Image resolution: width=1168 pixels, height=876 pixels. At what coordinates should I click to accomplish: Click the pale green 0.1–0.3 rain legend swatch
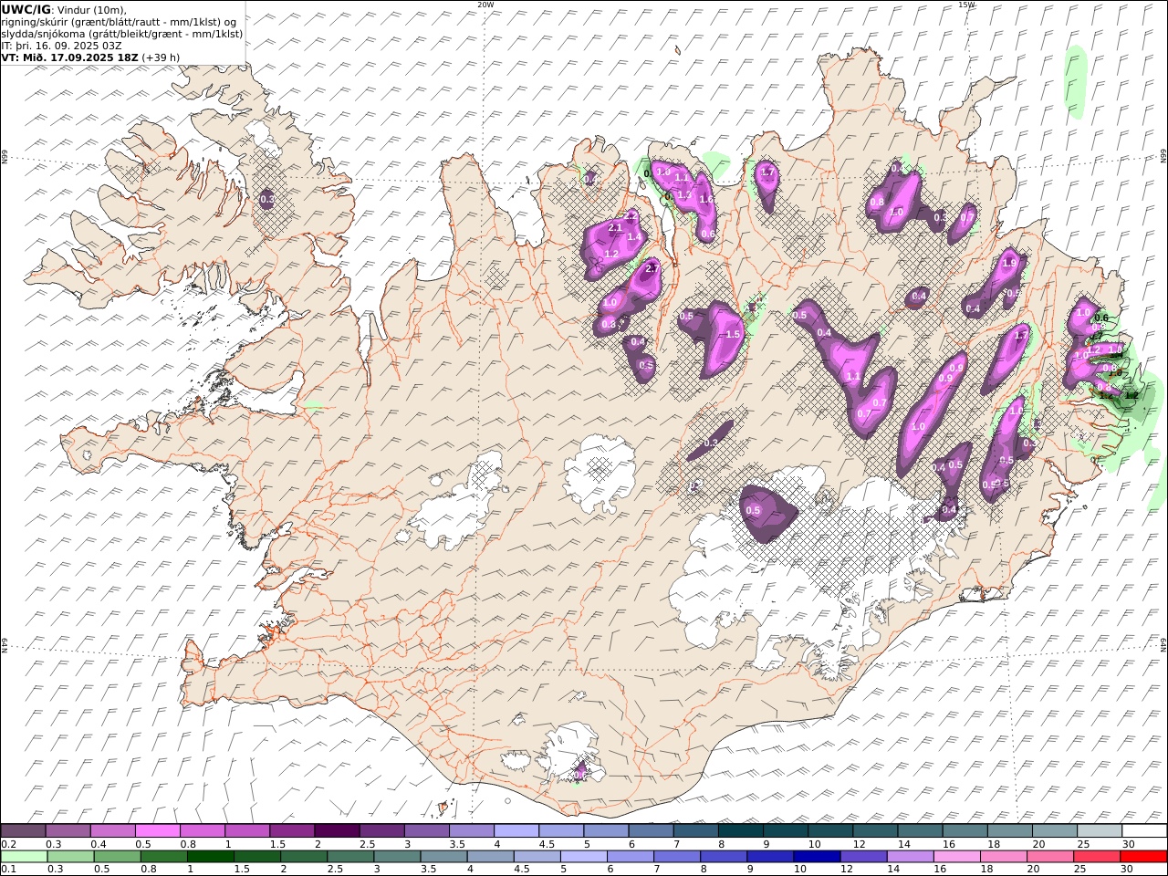(x=25, y=857)
